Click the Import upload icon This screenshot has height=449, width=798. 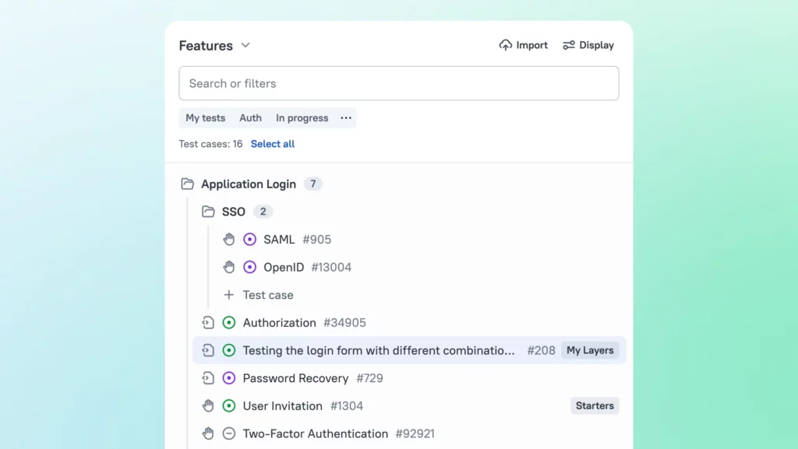[505, 45]
